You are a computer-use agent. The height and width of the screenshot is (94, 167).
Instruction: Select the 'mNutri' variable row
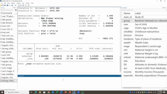[144, 57]
